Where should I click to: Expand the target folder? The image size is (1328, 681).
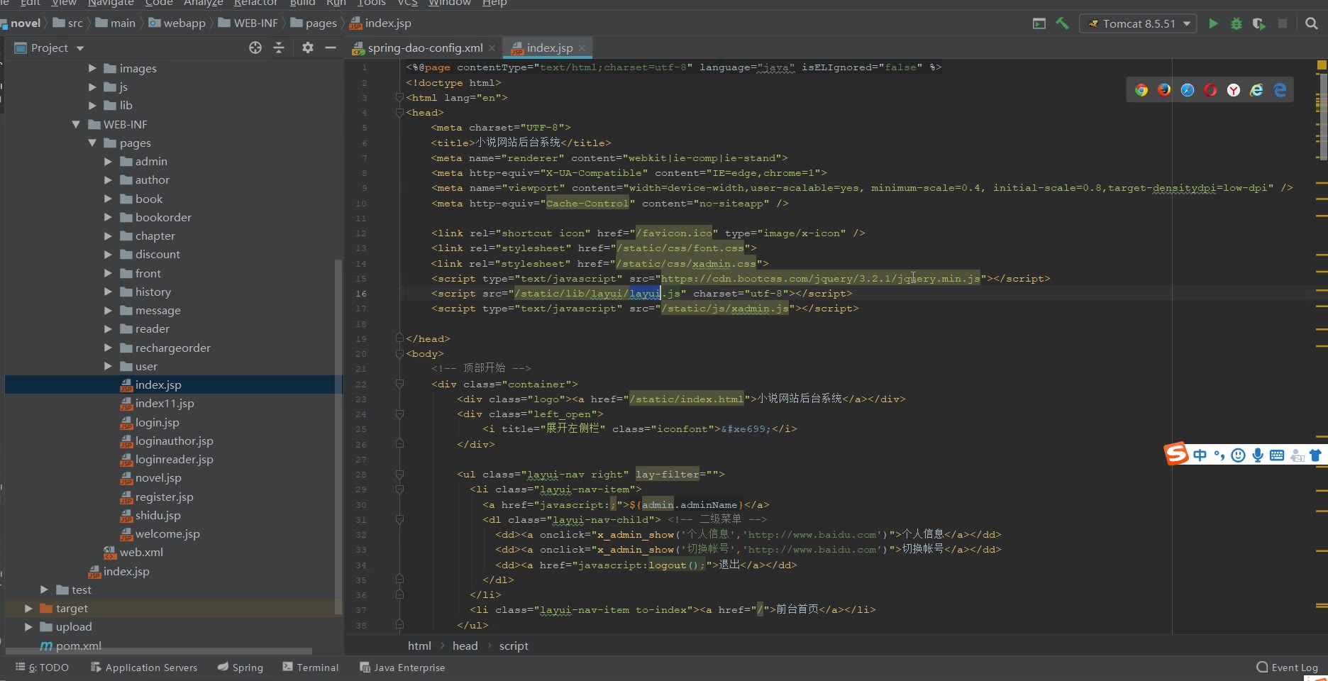pyautogui.click(x=28, y=608)
